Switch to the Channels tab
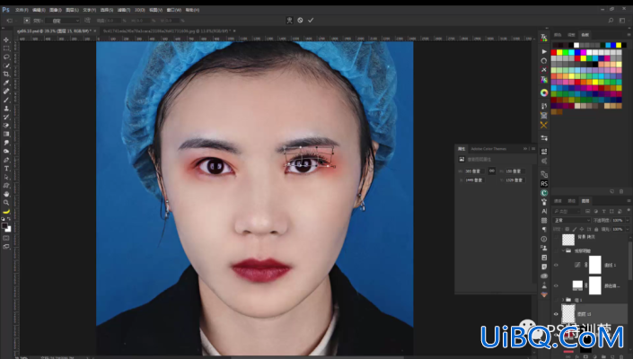The height and width of the screenshot is (359, 633). pos(558,201)
